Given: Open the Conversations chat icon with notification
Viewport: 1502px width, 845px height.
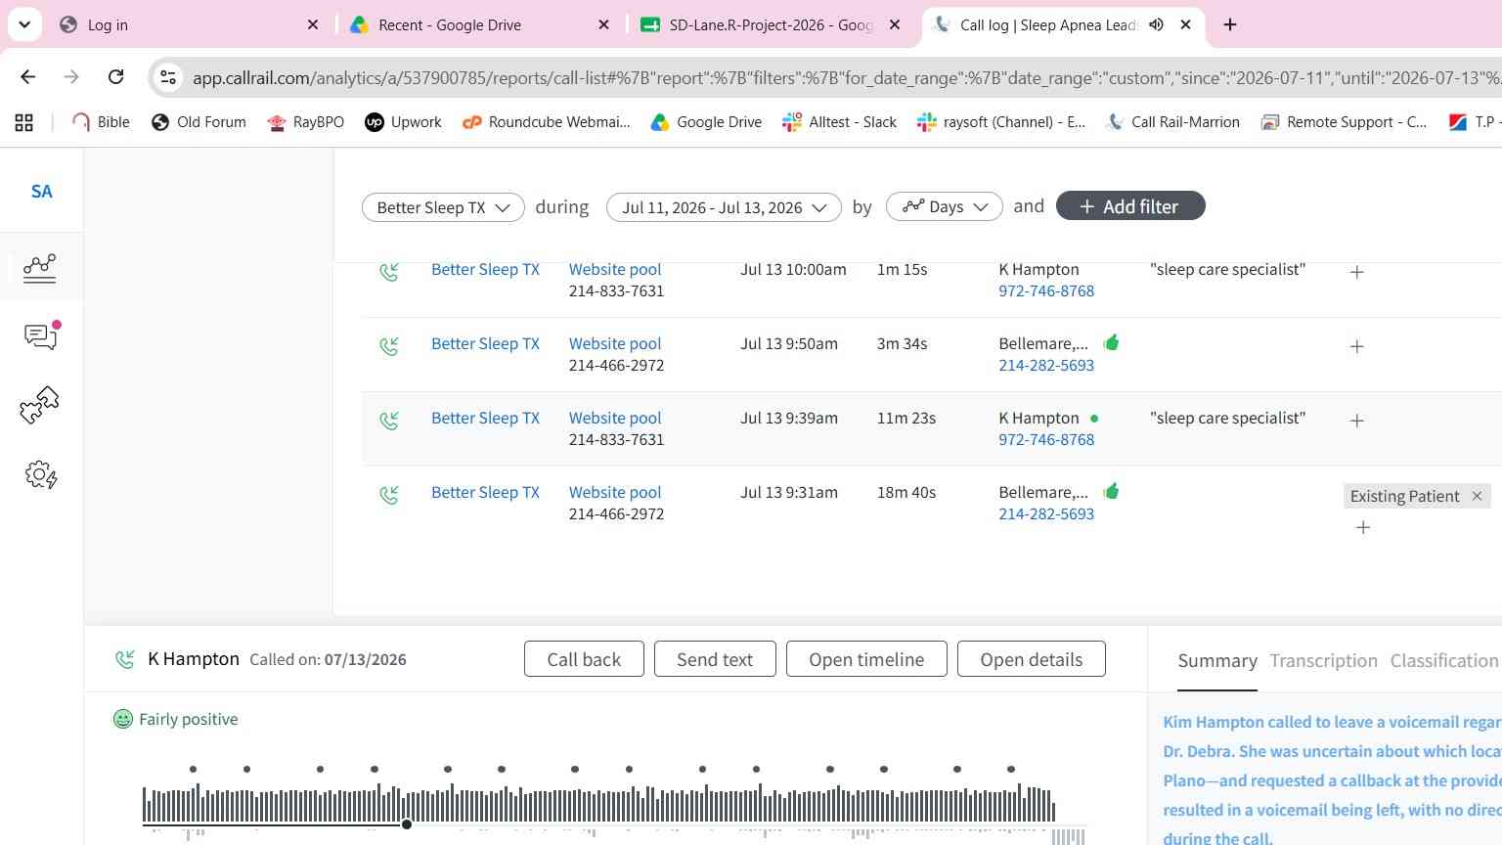Looking at the screenshot, I should [x=41, y=335].
